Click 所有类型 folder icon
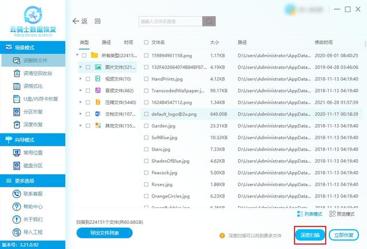The height and width of the screenshot is (249, 367). coord(94,56)
